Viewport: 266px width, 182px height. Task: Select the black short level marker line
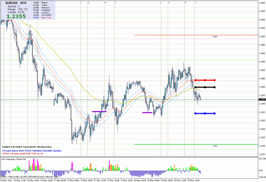[x=205, y=87]
